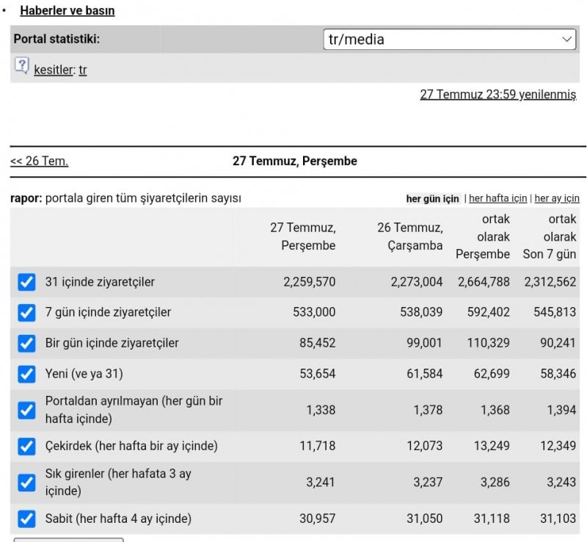Click the kesitler link
Screen dimensions: 587x542
53,70
